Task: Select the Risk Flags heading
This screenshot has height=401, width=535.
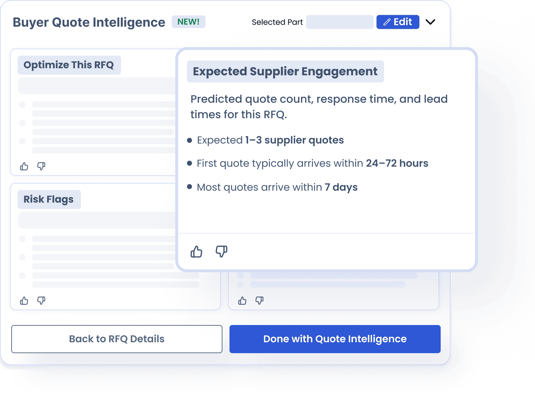Action: 49,199
